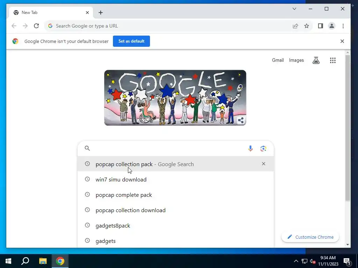Start voice search with the microphone
The width and height of the screenshot is (358, 268).
250,149
